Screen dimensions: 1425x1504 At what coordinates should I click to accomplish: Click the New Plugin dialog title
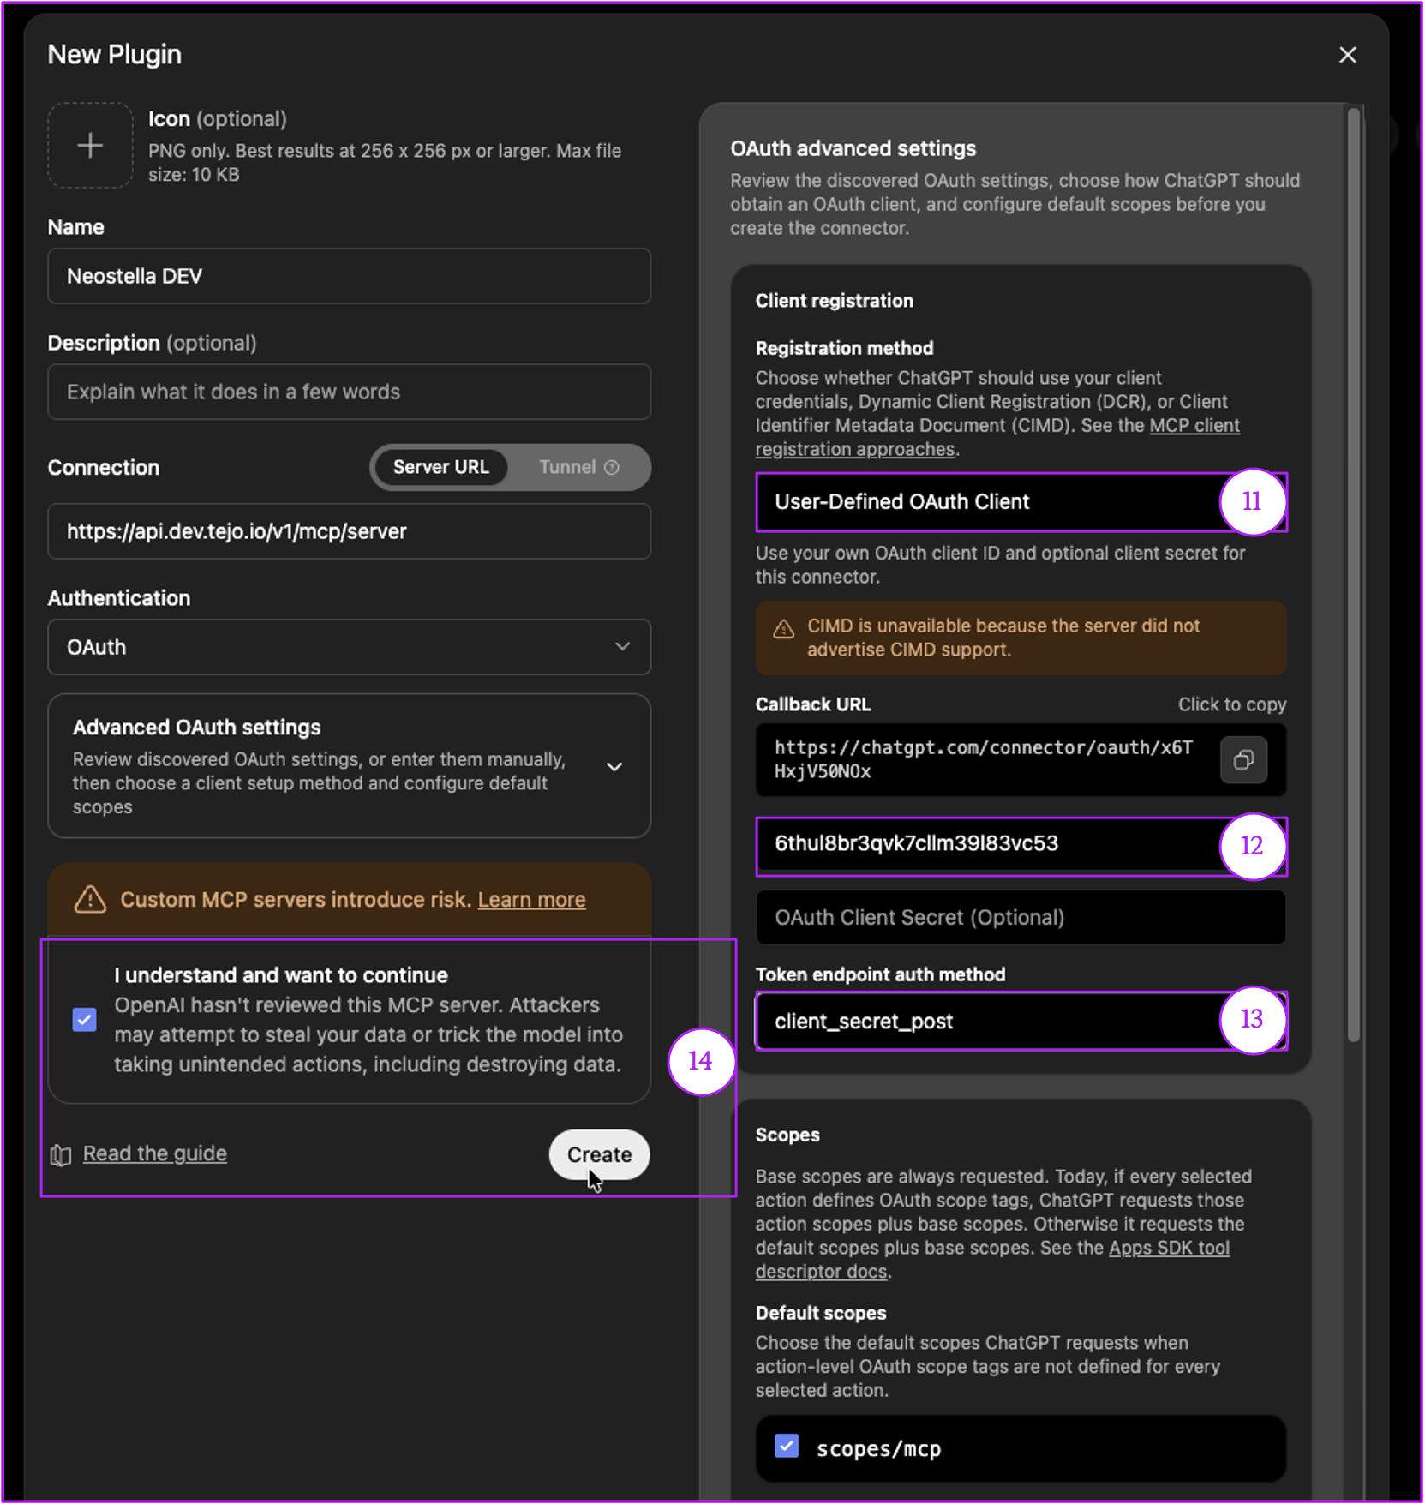[114, 55]
